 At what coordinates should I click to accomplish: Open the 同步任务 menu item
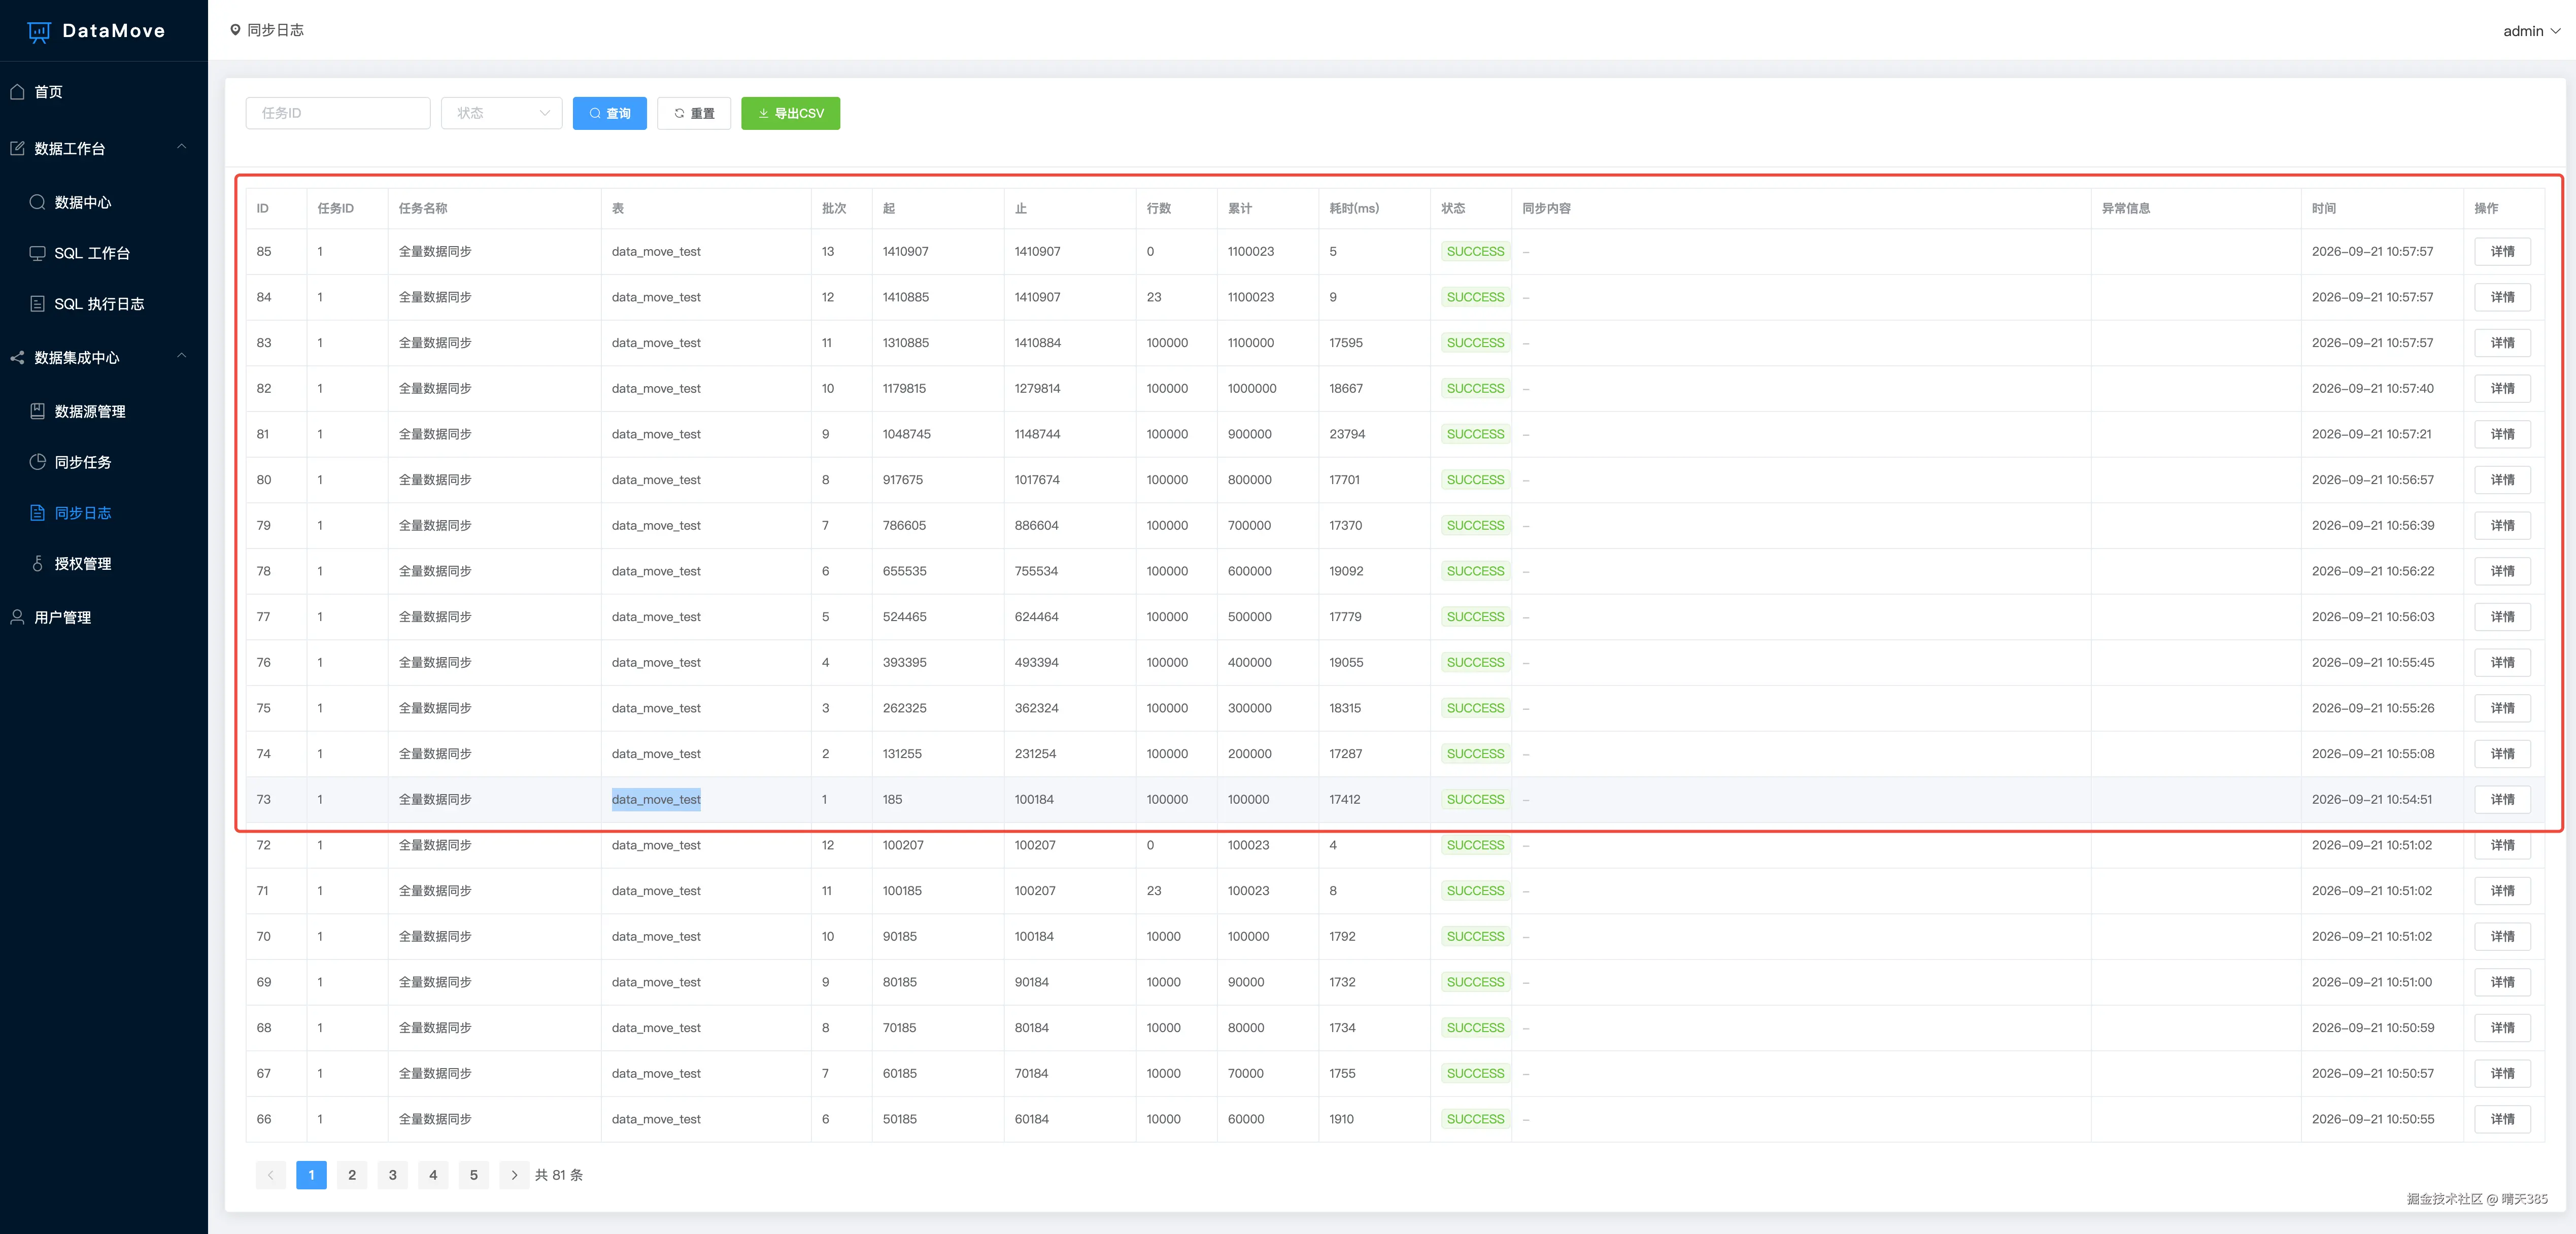point(104,462)
